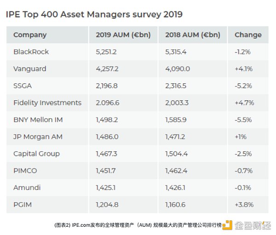This screenshot has width=276, height=235.
Task: Select the 2019 AUM (€bn) column header
Action: click(x=123, y=34)
